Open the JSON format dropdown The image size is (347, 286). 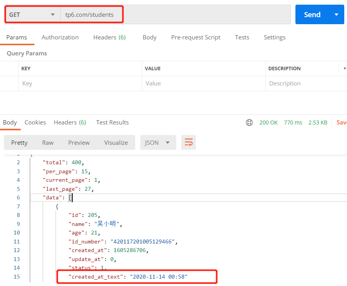158,142
